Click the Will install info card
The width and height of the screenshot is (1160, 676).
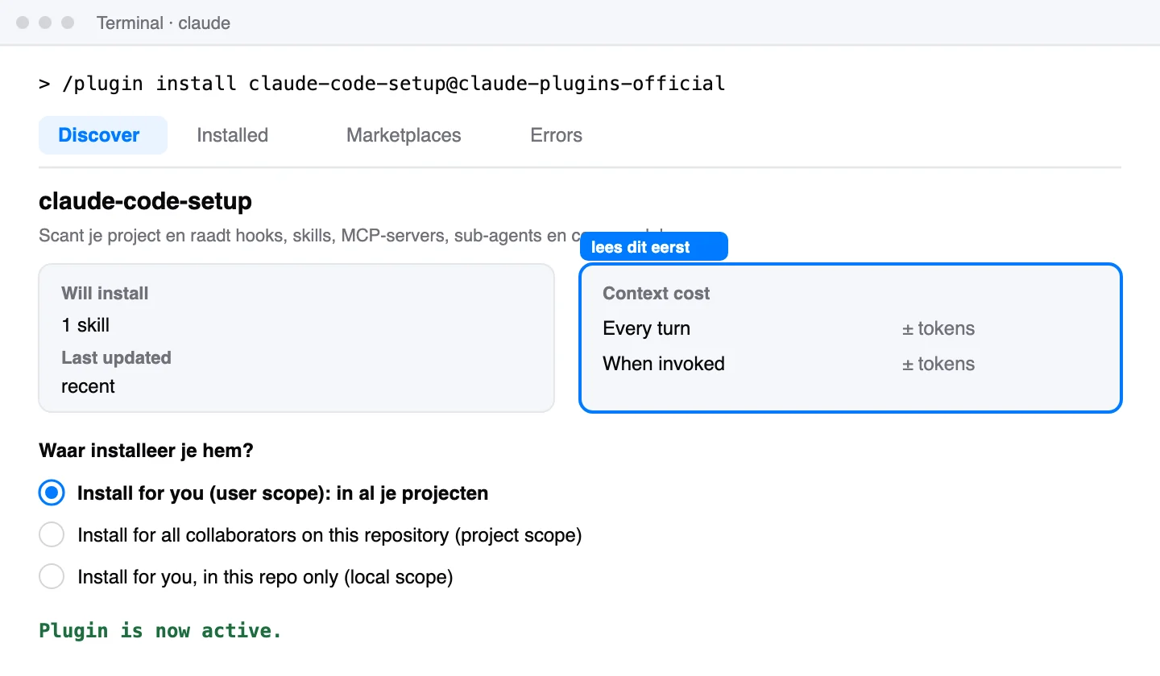click(296, 338)
